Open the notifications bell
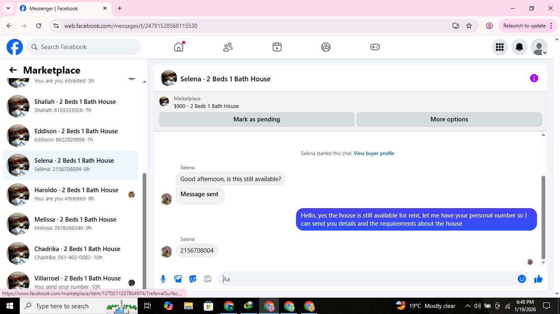 pos(519,47)
